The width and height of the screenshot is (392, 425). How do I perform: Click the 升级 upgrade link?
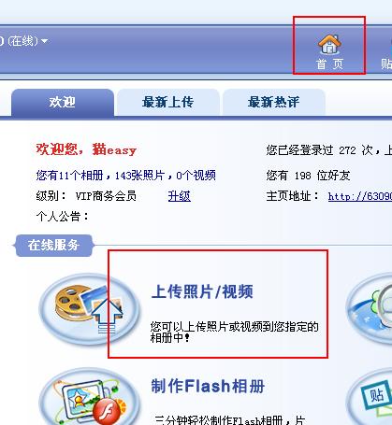[180, 196]
